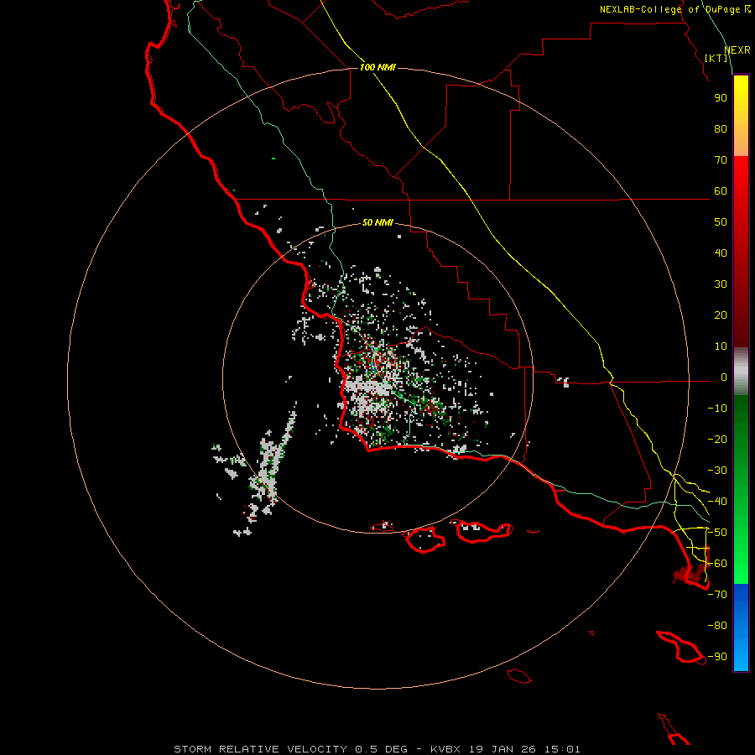Click the isolated white echo east of 50 NMI ring

[564, 383]
